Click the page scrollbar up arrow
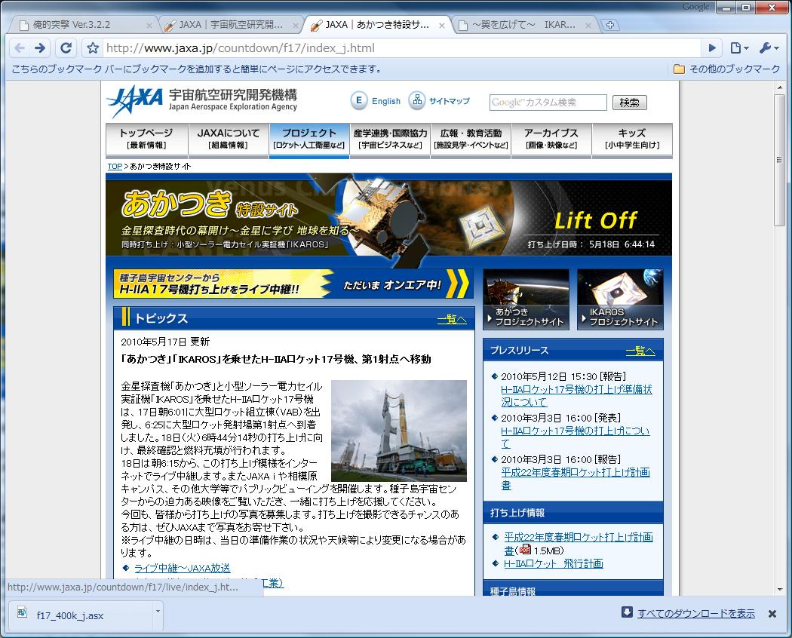The width and height of the screenshot is (792, 638). (x=780, y=87)
